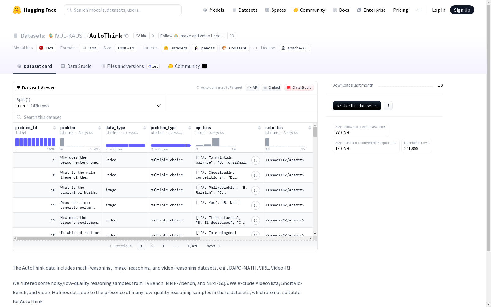Click the like heart button

(x=141, y=36)
